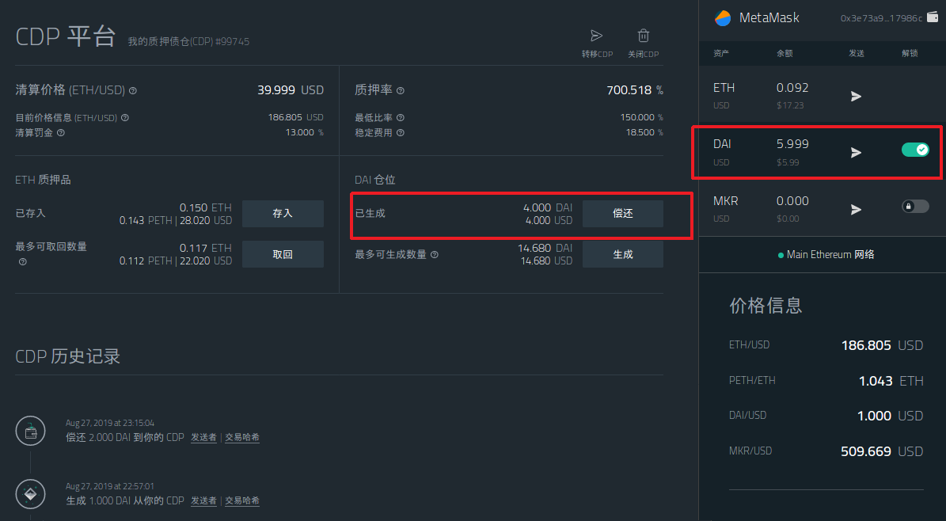Open help icon next to 目前价格信息

(125, 118)
